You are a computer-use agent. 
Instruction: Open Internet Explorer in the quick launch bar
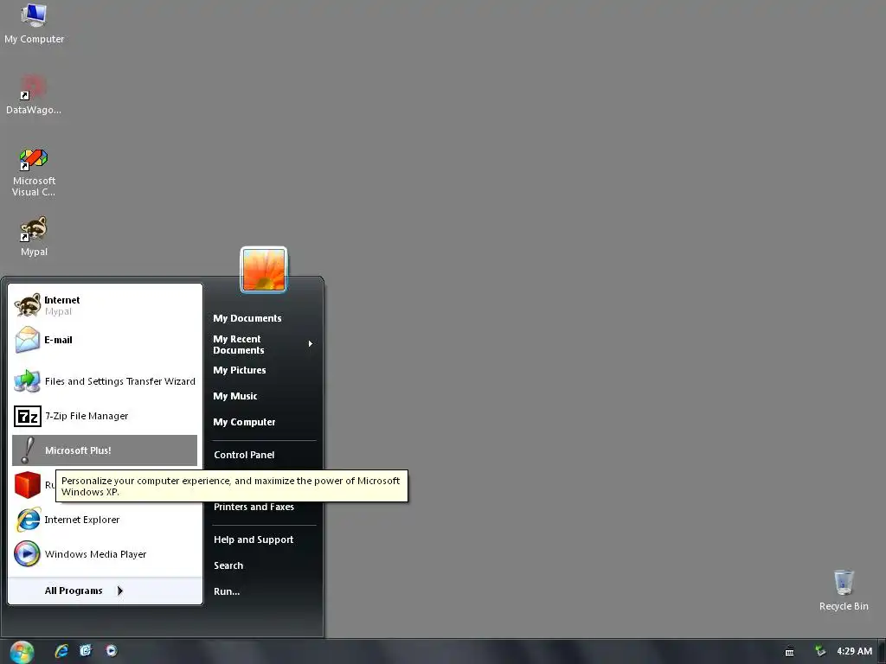point(61,651)
